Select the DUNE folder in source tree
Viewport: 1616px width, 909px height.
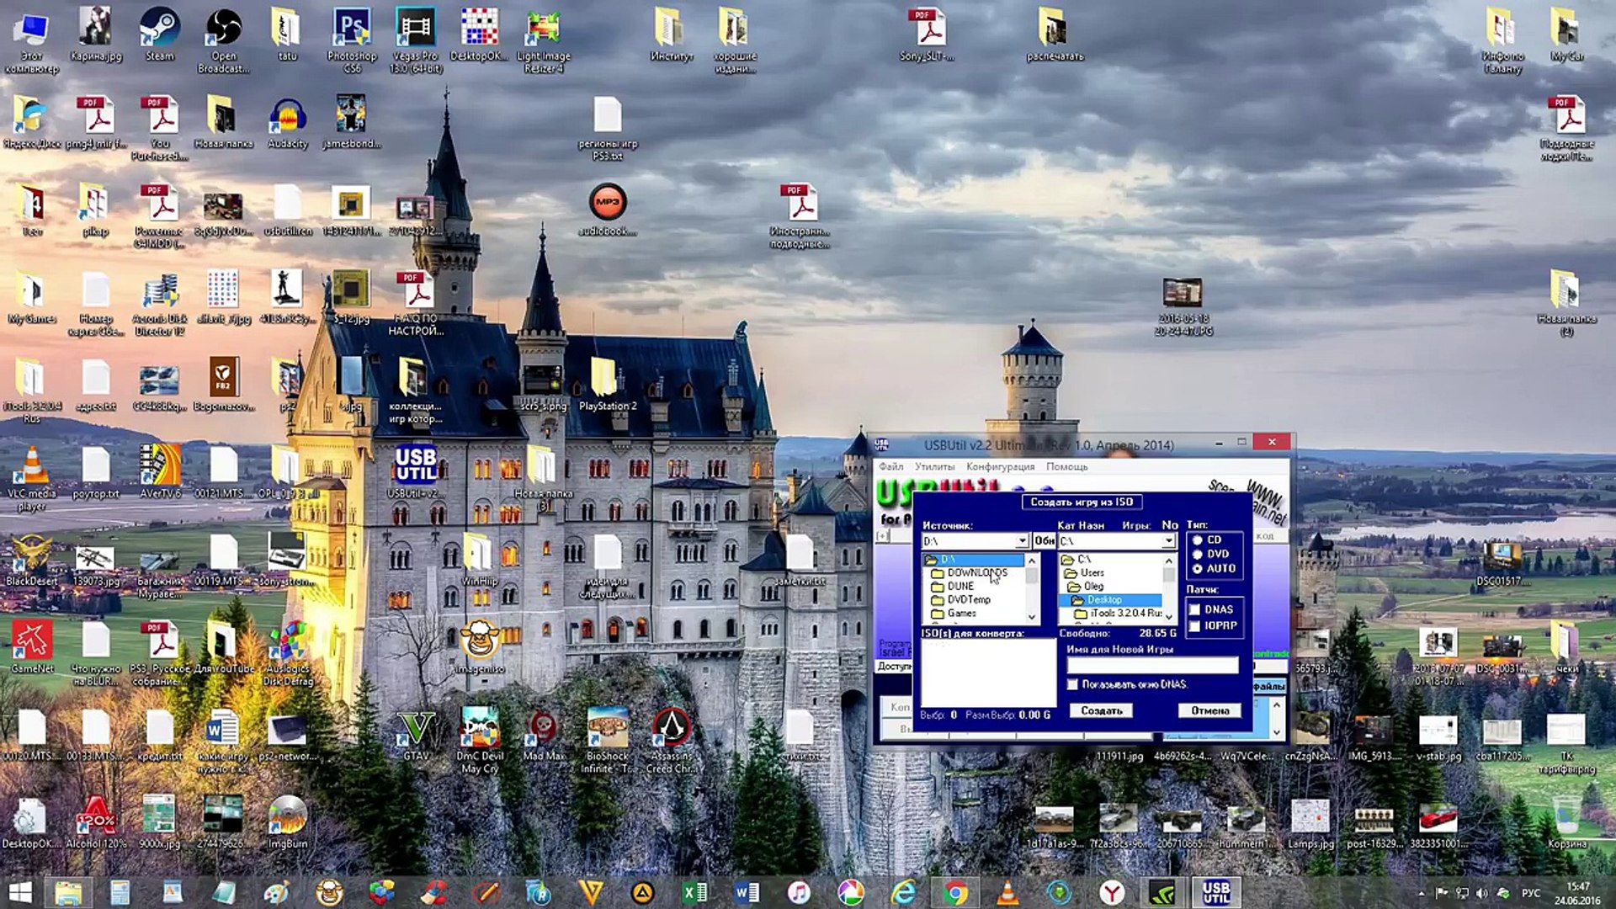[x=960, y=586]
